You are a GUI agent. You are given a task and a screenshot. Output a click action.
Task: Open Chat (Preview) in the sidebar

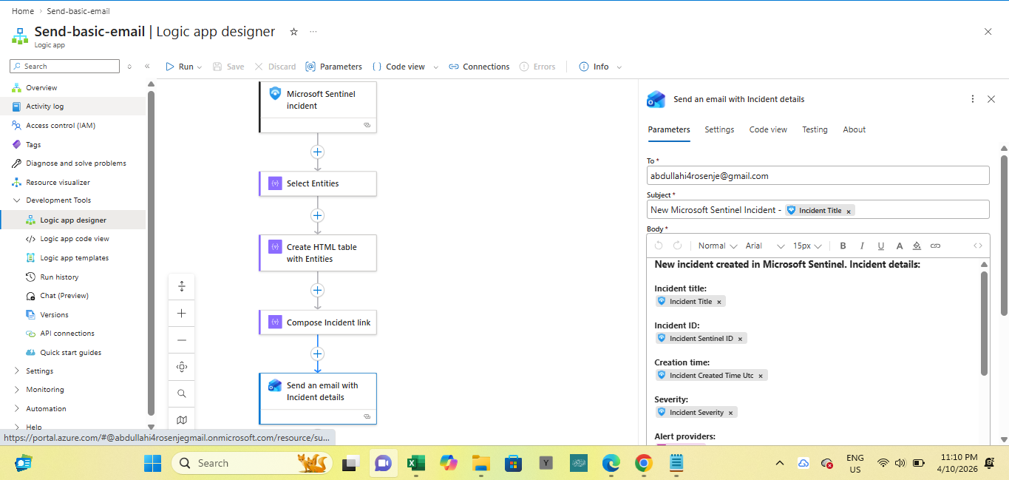coord(64,296)
